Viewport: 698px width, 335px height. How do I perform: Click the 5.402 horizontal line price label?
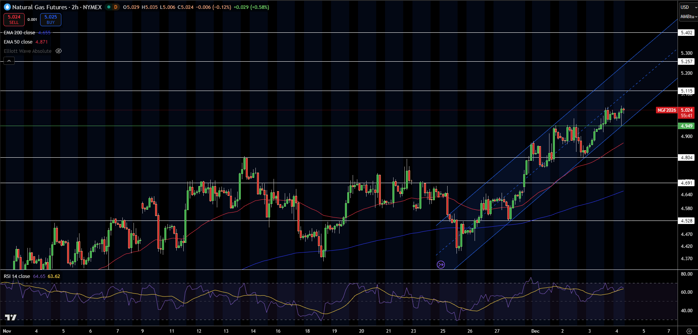tap(686, 33)
